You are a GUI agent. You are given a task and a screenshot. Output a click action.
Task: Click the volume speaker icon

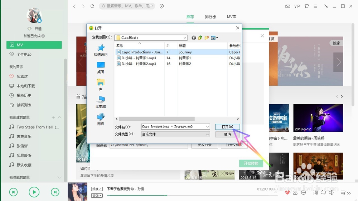pyautogui.click(x=331, y=192)
